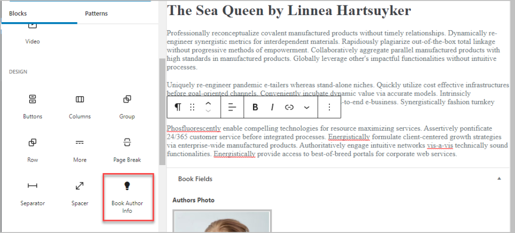This screenshot has height=233, width=515.
Task: Insert the Book Author Info block
Action: 127,197
